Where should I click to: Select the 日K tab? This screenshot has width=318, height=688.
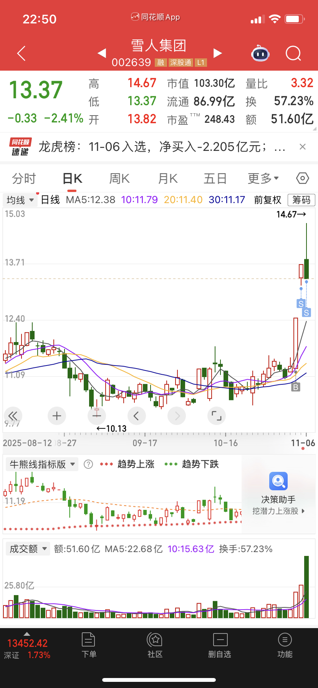73,179
